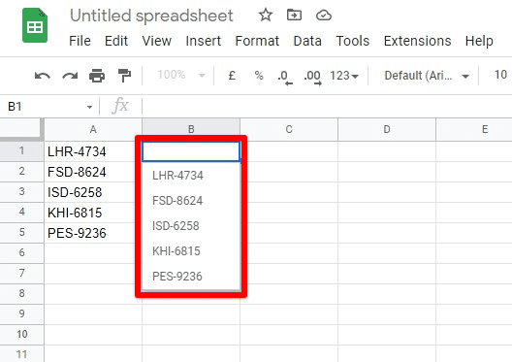Image resolution: width=512 pixels, height=362 pixels.
Task: Click the Move to folder icon
Action: pos(294,15)
